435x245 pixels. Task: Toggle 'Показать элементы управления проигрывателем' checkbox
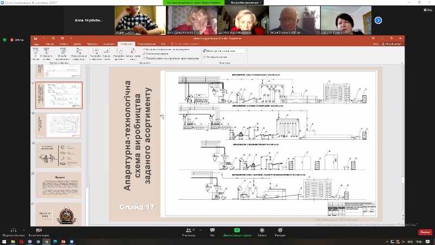tap(144, 57)
